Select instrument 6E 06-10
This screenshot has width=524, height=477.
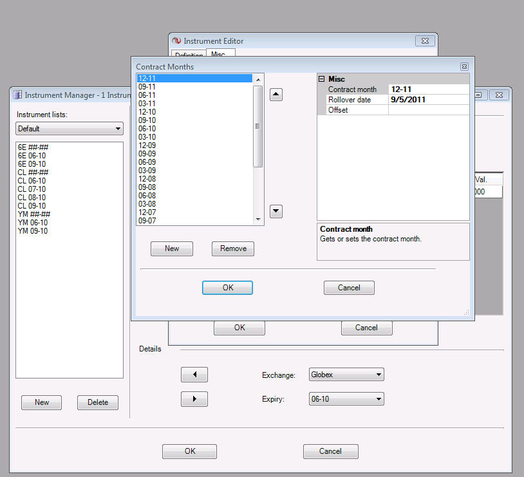tap(32, 155)
